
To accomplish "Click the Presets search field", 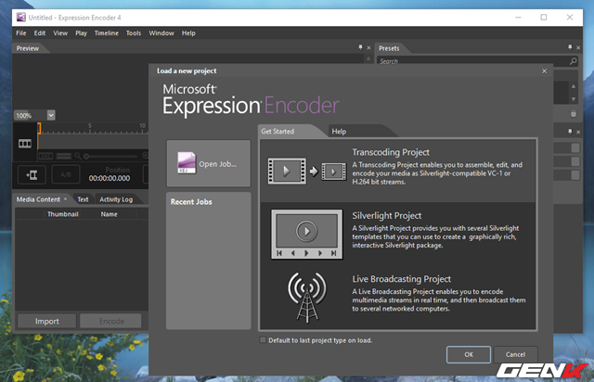I will pyautogui.click(x=464, y=61).
